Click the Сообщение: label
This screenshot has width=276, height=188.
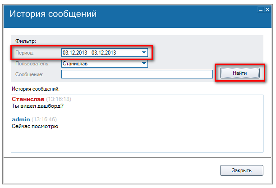tap(28, 74)
